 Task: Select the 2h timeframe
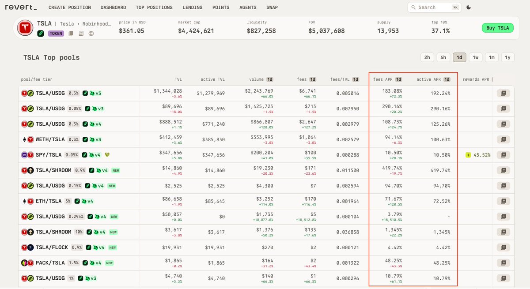coord(427,57)
